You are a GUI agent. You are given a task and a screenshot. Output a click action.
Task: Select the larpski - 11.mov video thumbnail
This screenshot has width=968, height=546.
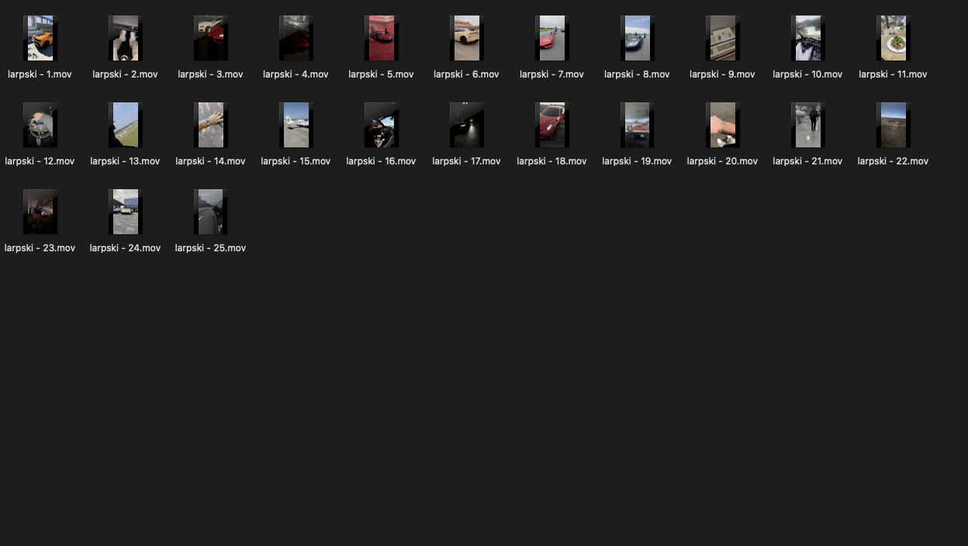pyautogui.click(x=893, y=38)
